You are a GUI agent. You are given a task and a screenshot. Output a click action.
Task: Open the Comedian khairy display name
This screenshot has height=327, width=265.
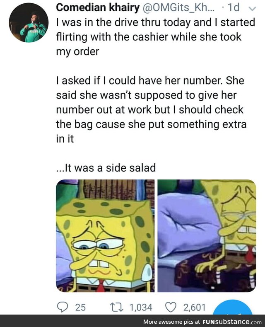click(x=98, y=7)
